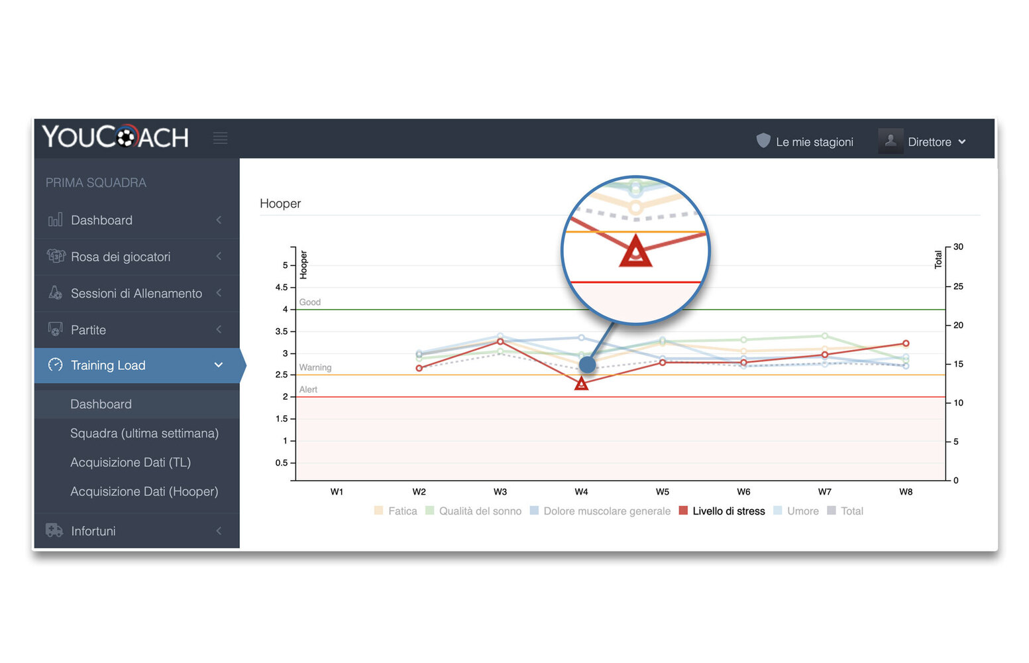1029x663 pixels.
Task: Toggle Fatica series in chart legend
Action: point(396,511)
